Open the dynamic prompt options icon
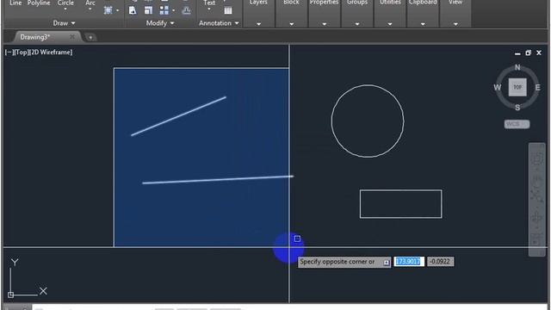The image size is (551, 310). (387, 262)
